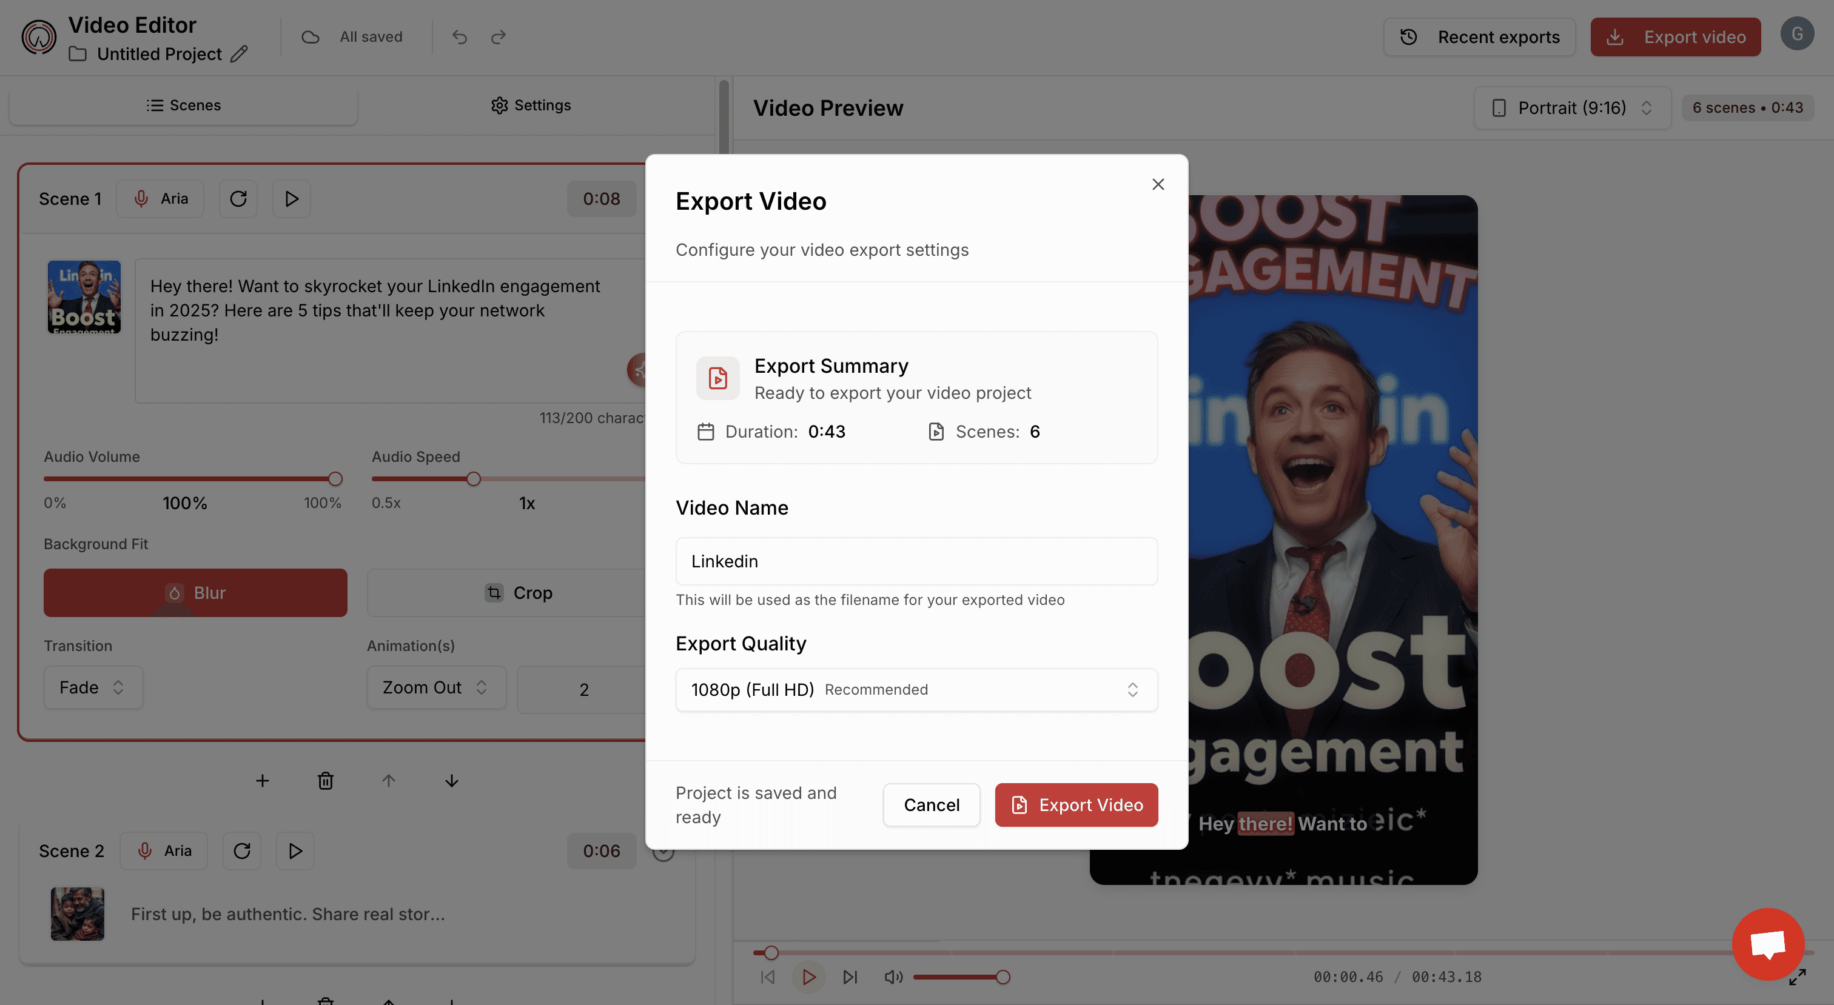
Task: Click the Cancel button in the dialog
Action: tap(931, 805)
